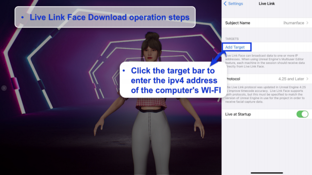312x175 pixels.
Task: Expand the Protocol row chevron
Action: pyautogui.click(x=307, y=79)
